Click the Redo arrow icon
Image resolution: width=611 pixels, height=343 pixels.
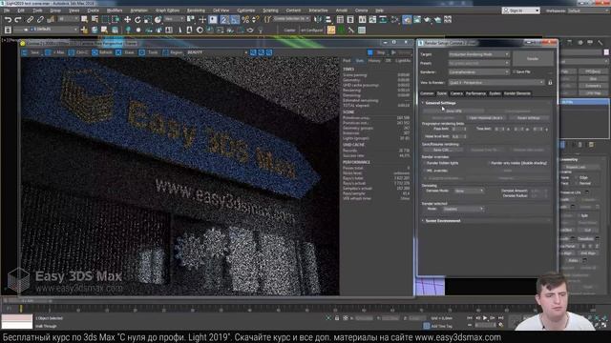click(18, 19)
